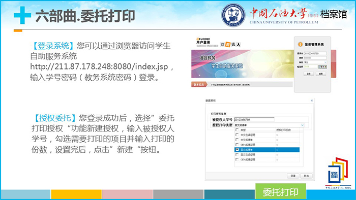The image size is (356, 200).
Task: Check the last CET4 row checkbox
Action: click(x=238, y=159)
